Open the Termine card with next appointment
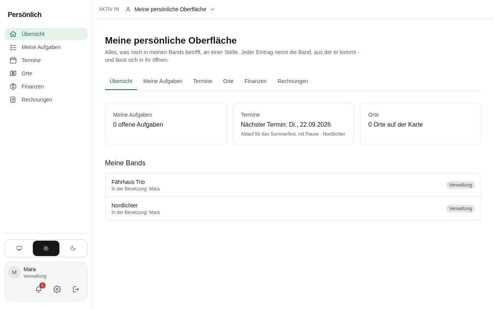This screenshot has width=494, height=309. [293, 124]
